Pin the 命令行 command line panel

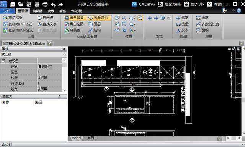243,145
